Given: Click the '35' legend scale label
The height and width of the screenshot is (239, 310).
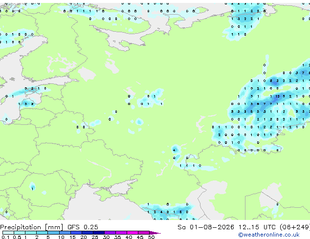Looking at the screenshot, I should (117, 237).
